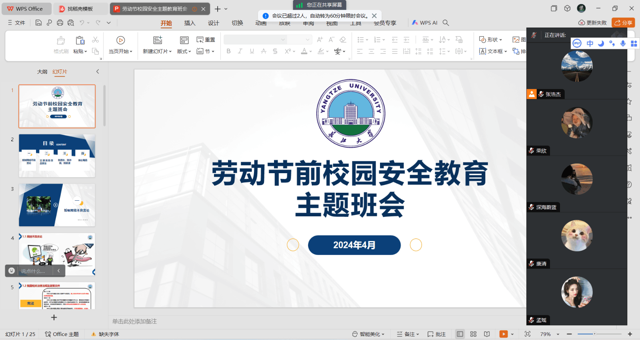The width and height of the screenshot is (640, 340).
Task: Toggle the iFly moon night mode icon
Action: pos(601,43)
